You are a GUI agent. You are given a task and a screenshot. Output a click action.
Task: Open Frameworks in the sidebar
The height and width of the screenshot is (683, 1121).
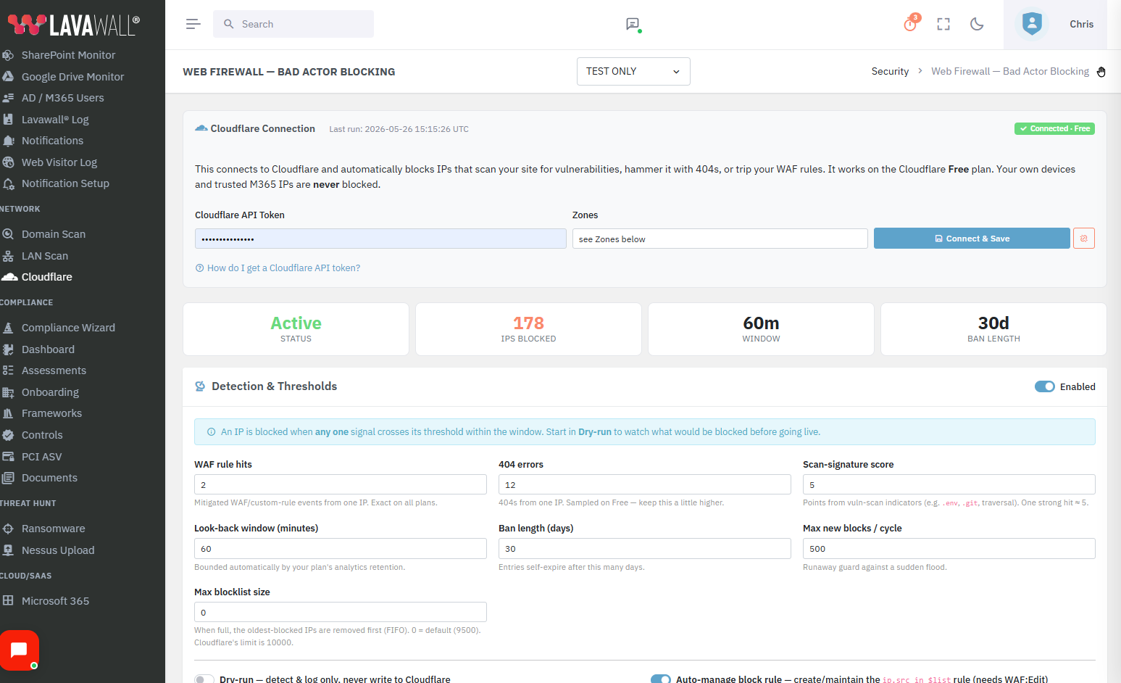[51, 413]
